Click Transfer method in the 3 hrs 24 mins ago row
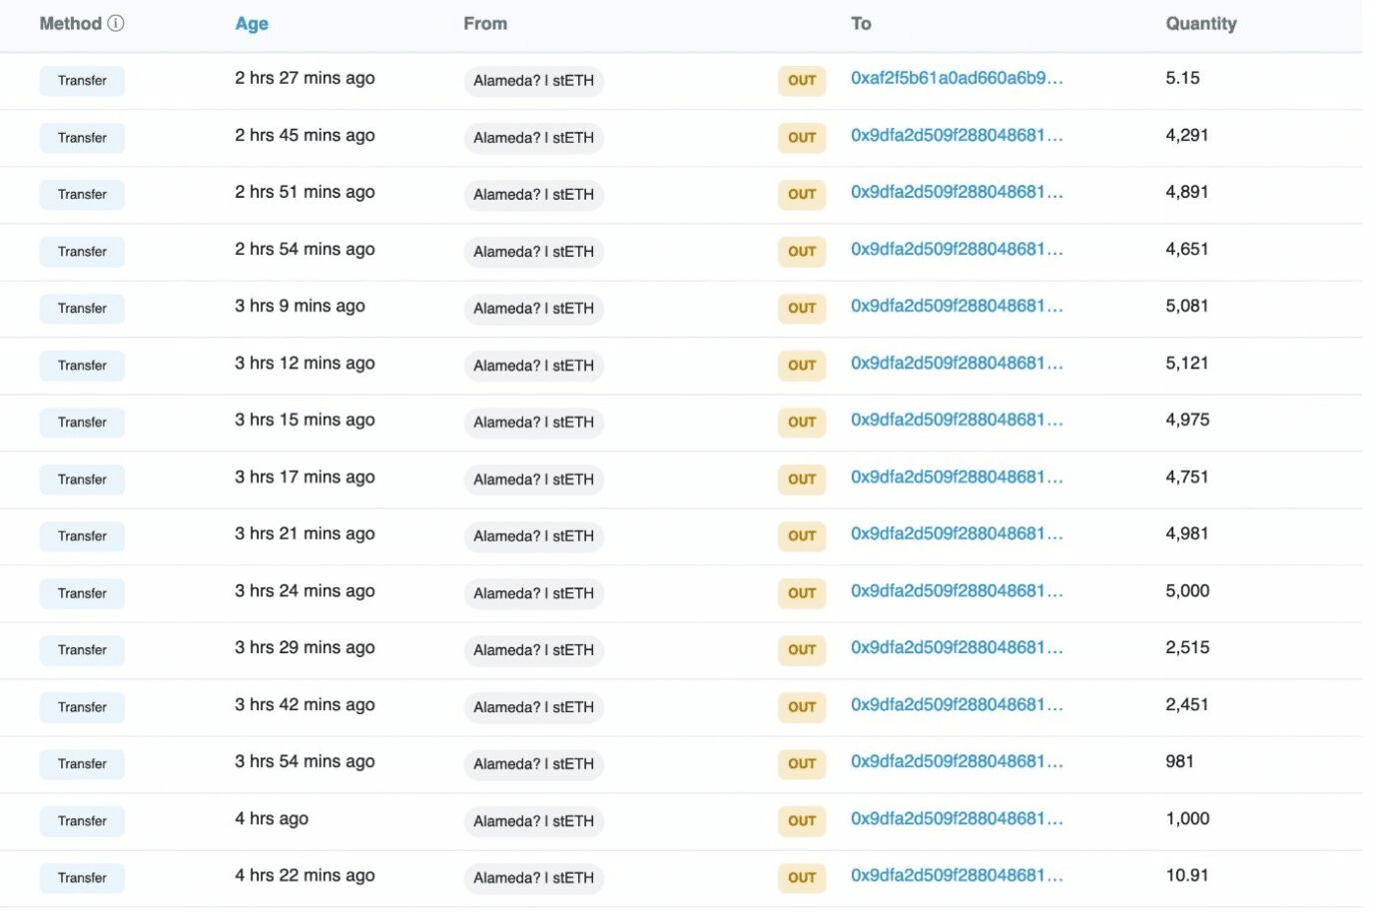Viewport: 1374px width, 912px height. [x=82, y=593]
